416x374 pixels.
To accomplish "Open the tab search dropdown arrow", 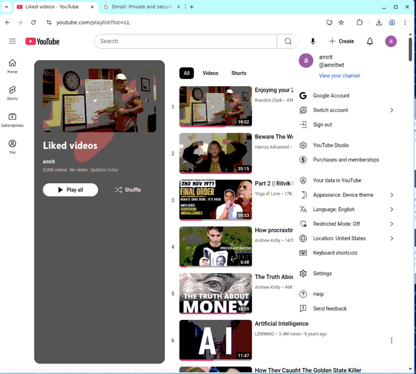I will click(x=6, y=7).
